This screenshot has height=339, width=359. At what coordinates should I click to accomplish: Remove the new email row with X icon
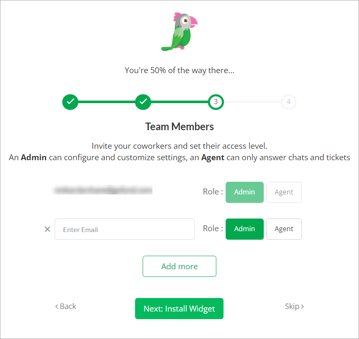click(47, 229)
